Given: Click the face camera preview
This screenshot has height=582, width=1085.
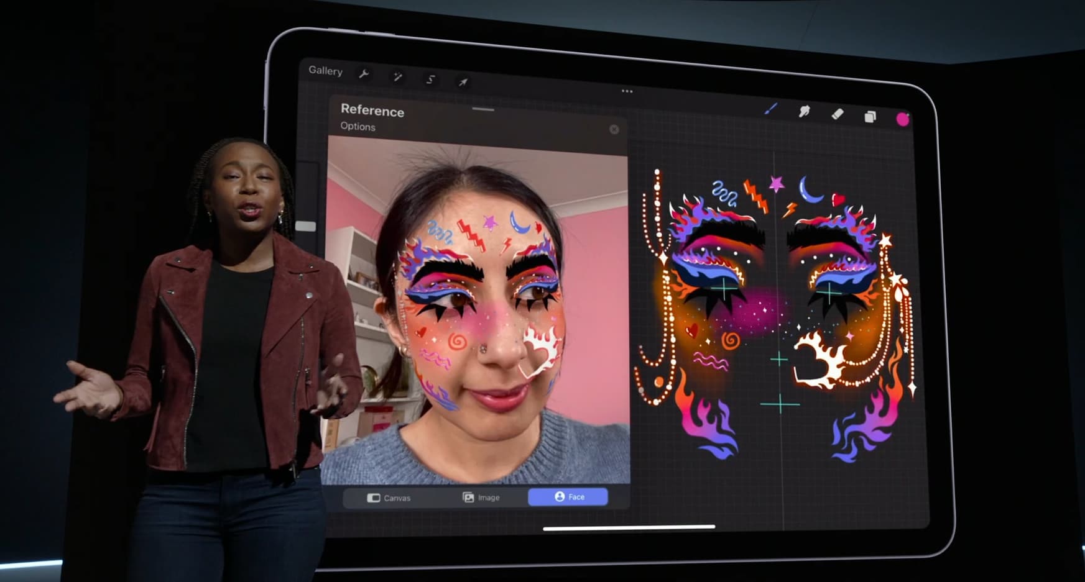Looking at the screenshot, I should click(478, 311).
